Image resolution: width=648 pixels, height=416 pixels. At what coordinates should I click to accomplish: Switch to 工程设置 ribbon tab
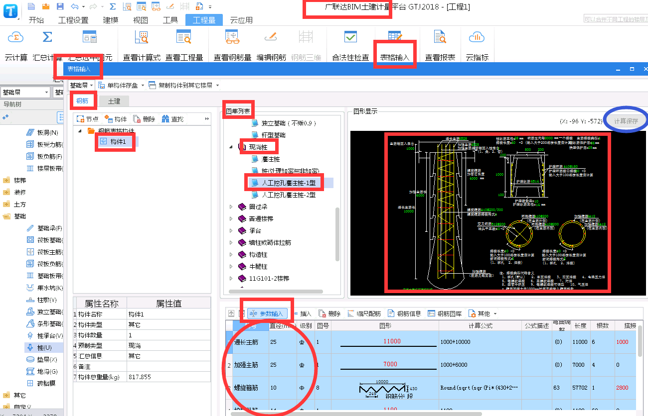pyautogui.click(x=73, y=20)
